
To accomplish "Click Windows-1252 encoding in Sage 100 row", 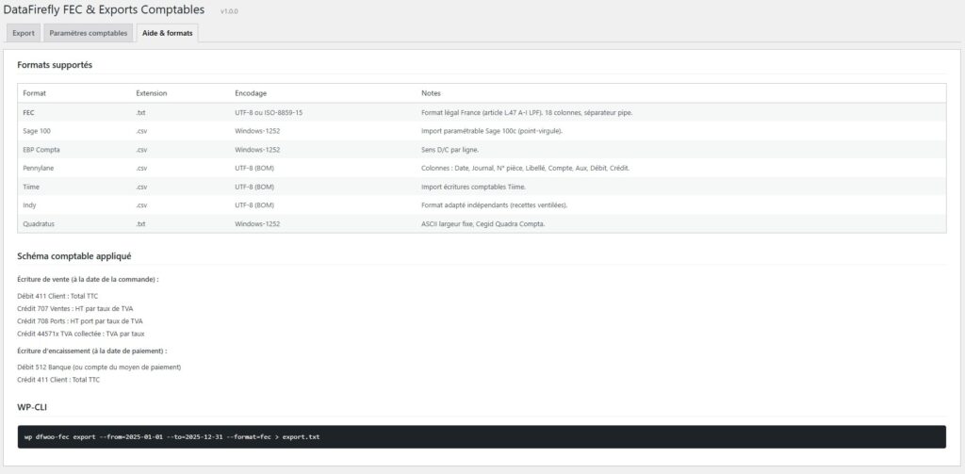I will point(257,131).
